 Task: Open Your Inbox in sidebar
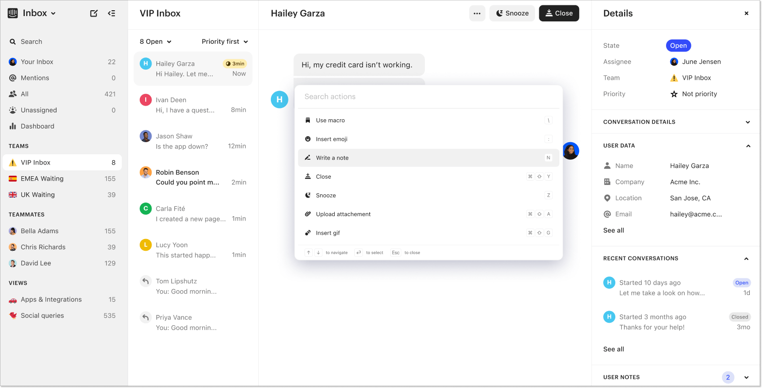click(x=62, y=62)
